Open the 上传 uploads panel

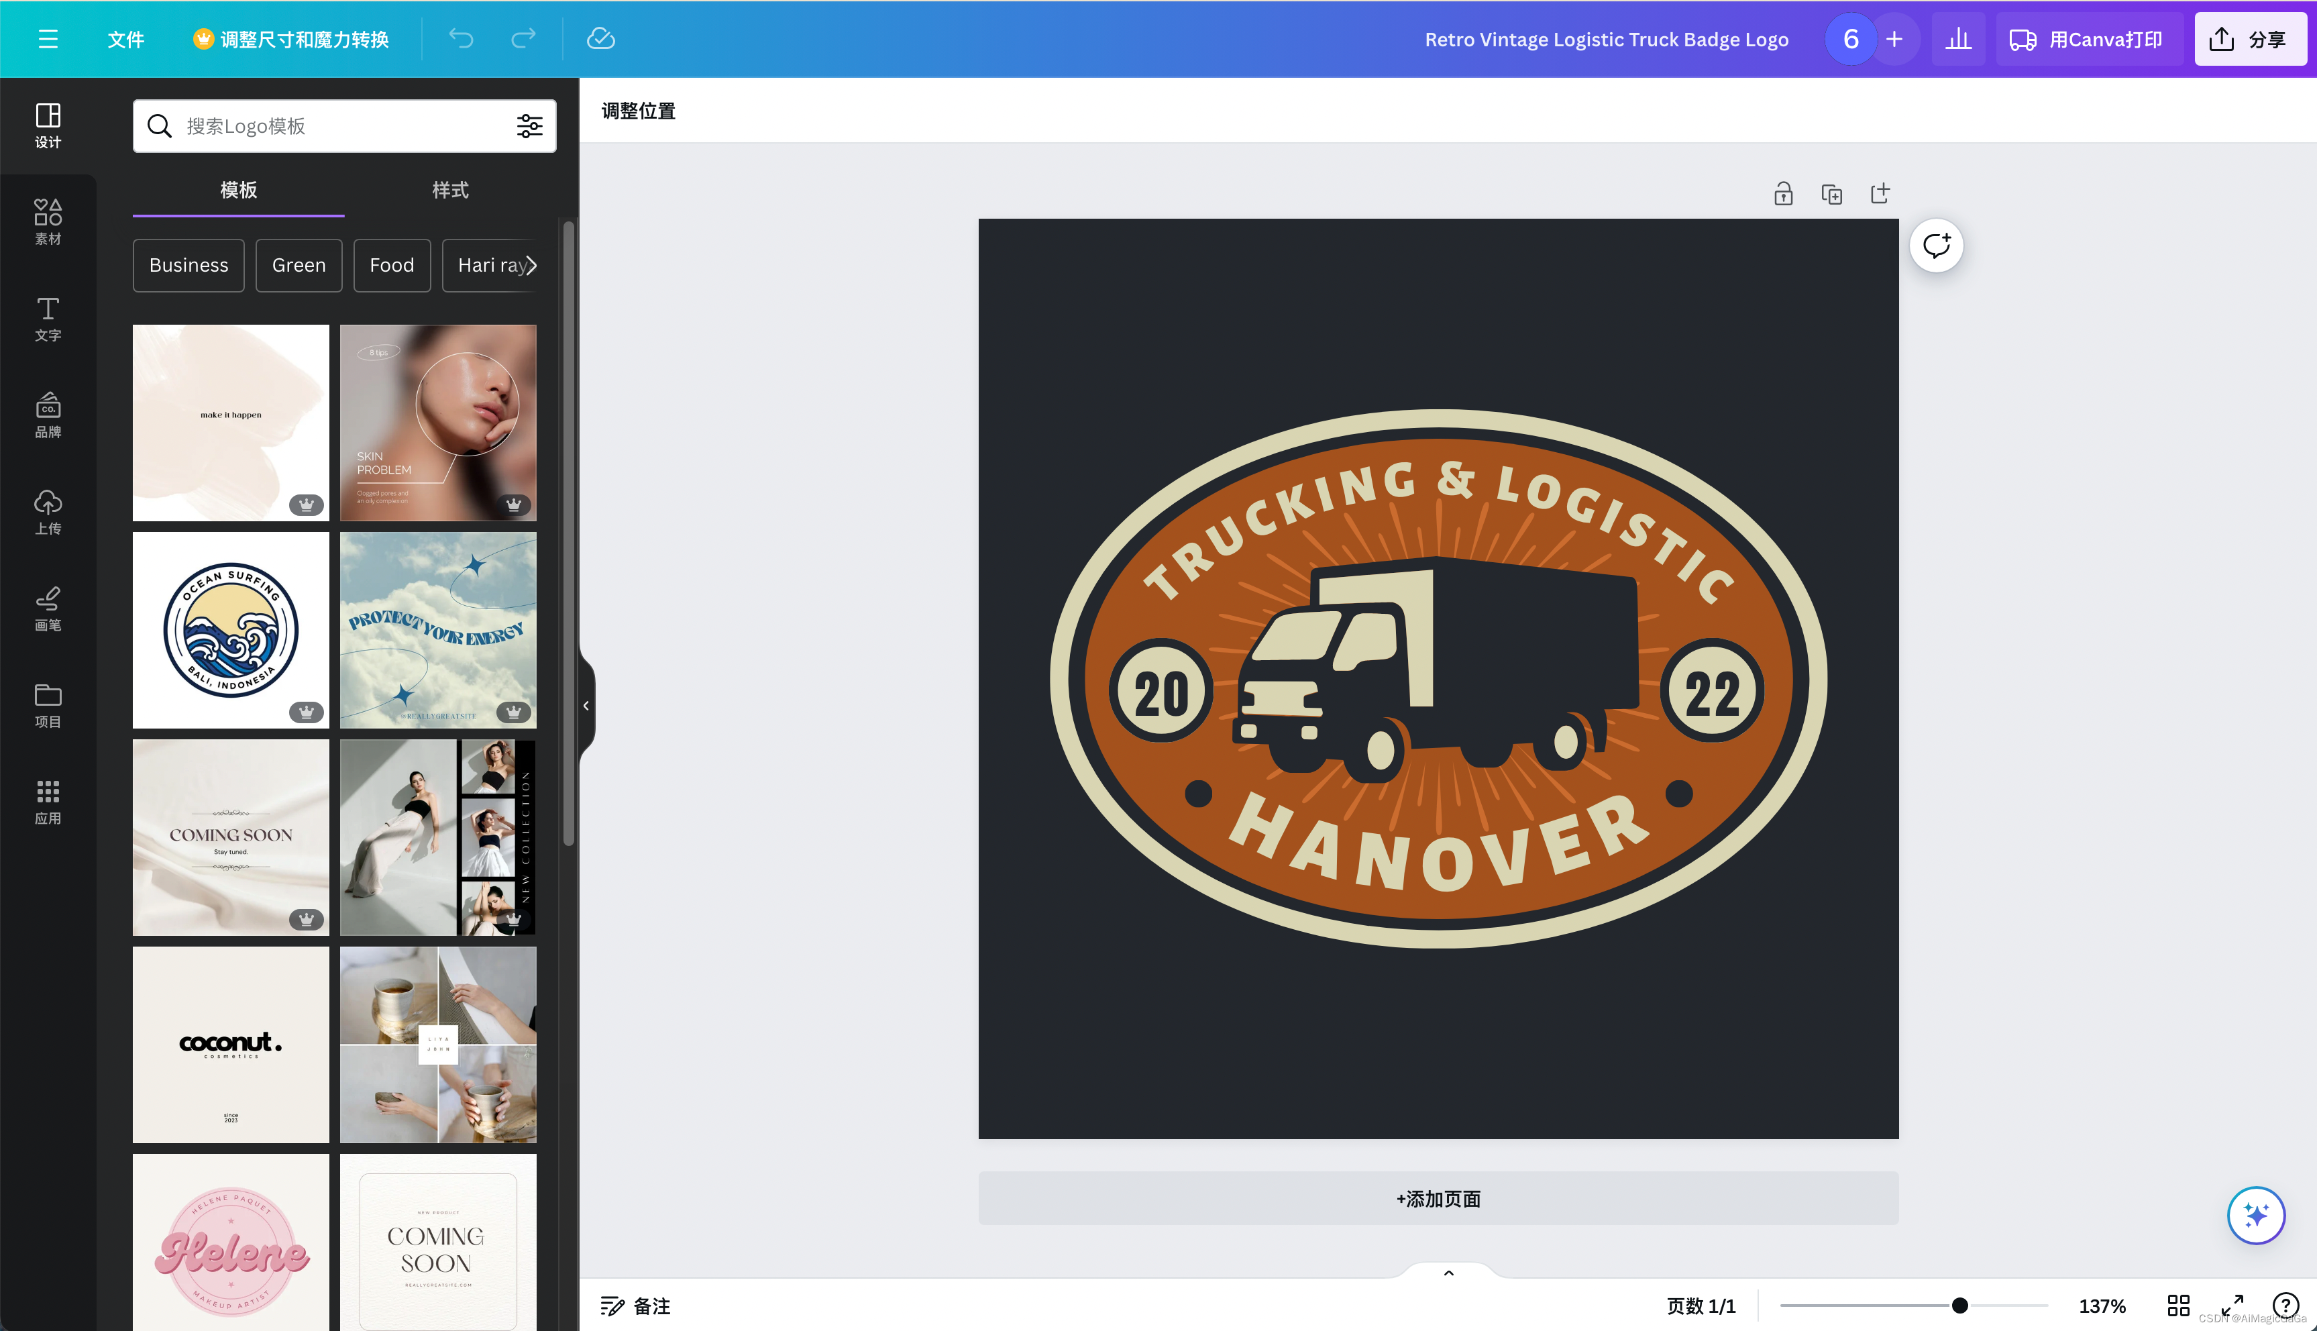pyautogui.click(x=48, y=512)
